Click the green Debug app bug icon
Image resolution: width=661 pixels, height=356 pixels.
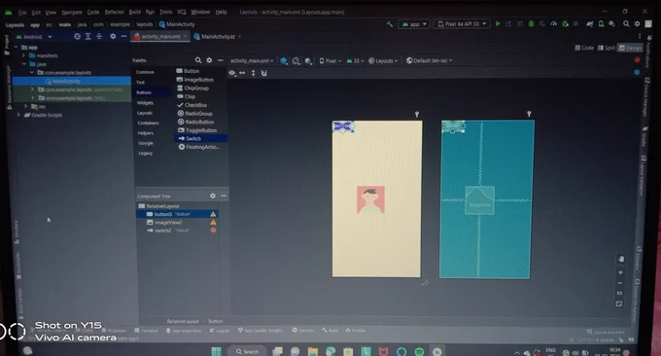coord(531,24)
